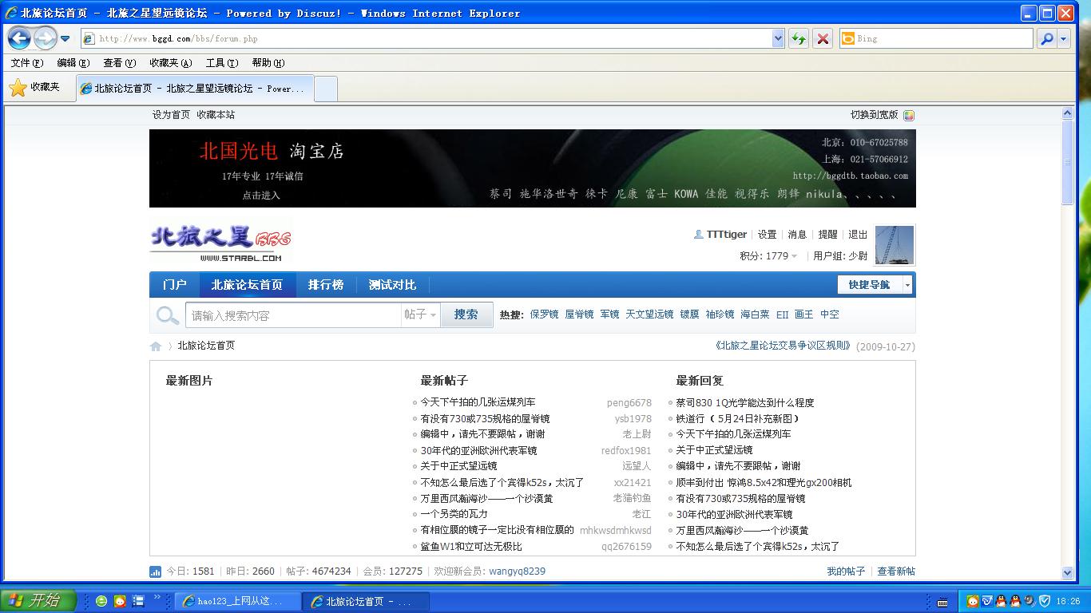The image size is (1091, 613).
Task: Click the Bing search box
Action: point(935,38)
